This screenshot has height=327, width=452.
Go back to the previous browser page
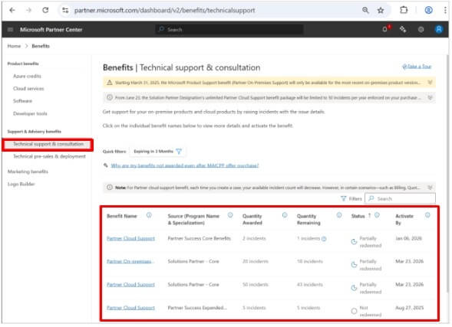click(12, 11)
